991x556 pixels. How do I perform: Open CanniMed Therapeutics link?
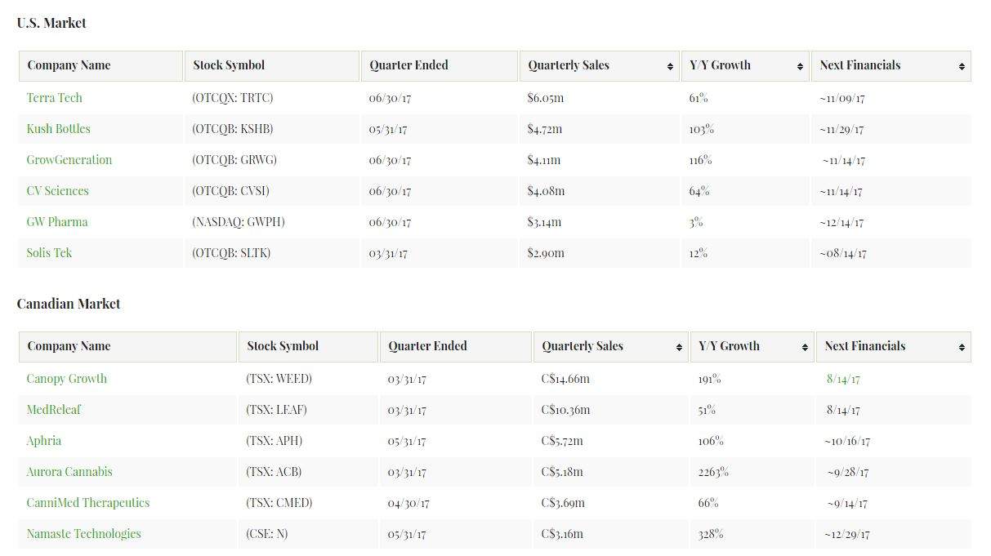coord(87,503)
